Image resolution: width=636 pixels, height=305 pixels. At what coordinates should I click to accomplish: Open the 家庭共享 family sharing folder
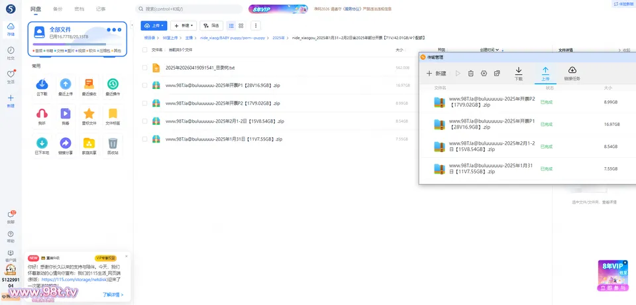[x=89, y=145]
